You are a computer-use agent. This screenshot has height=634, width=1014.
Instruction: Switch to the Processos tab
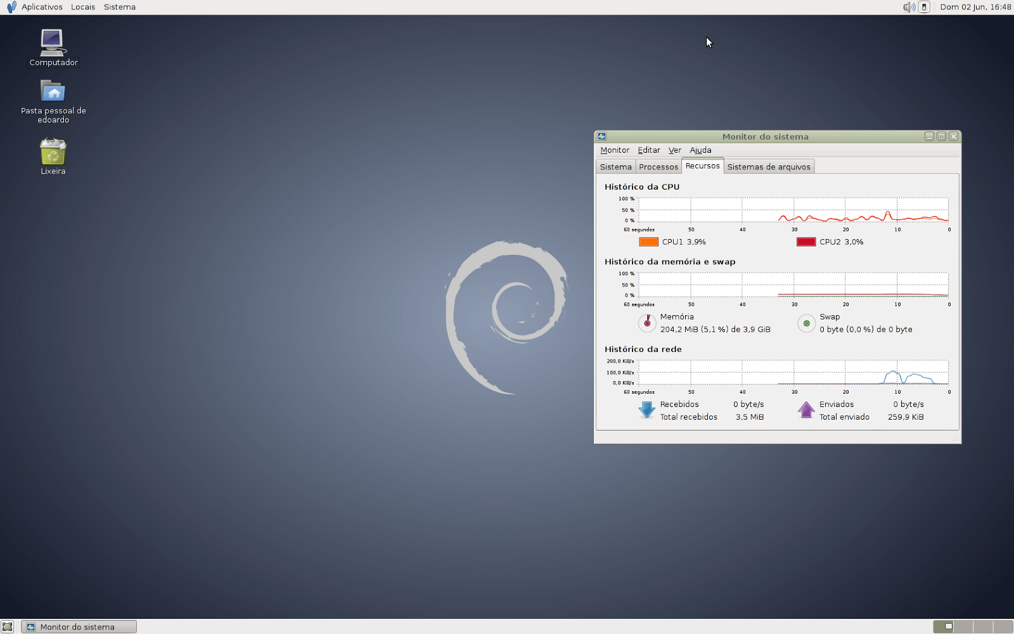pyautogui.click(x=658, y=167)
